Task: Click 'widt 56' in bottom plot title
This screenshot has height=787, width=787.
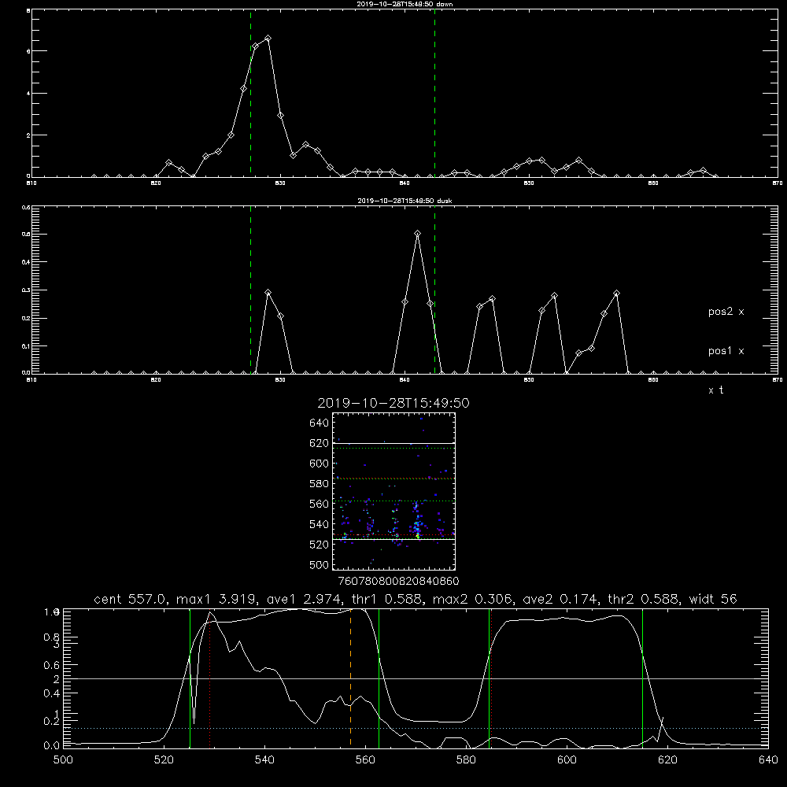Action: tap(713, 599)
